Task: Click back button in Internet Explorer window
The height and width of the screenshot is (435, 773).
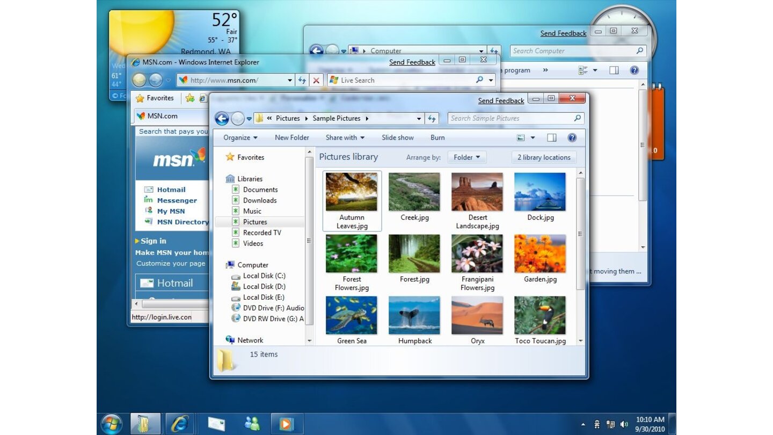Action: pyautogui.click(x=139, y=80)
